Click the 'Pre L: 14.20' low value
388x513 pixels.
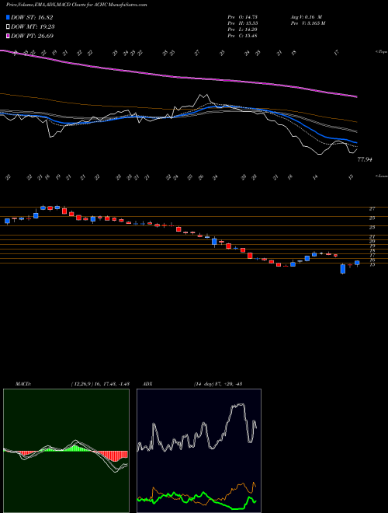coord(243,30)
